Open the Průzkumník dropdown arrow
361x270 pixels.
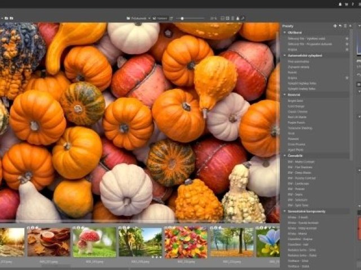click(x=149, y=18)
